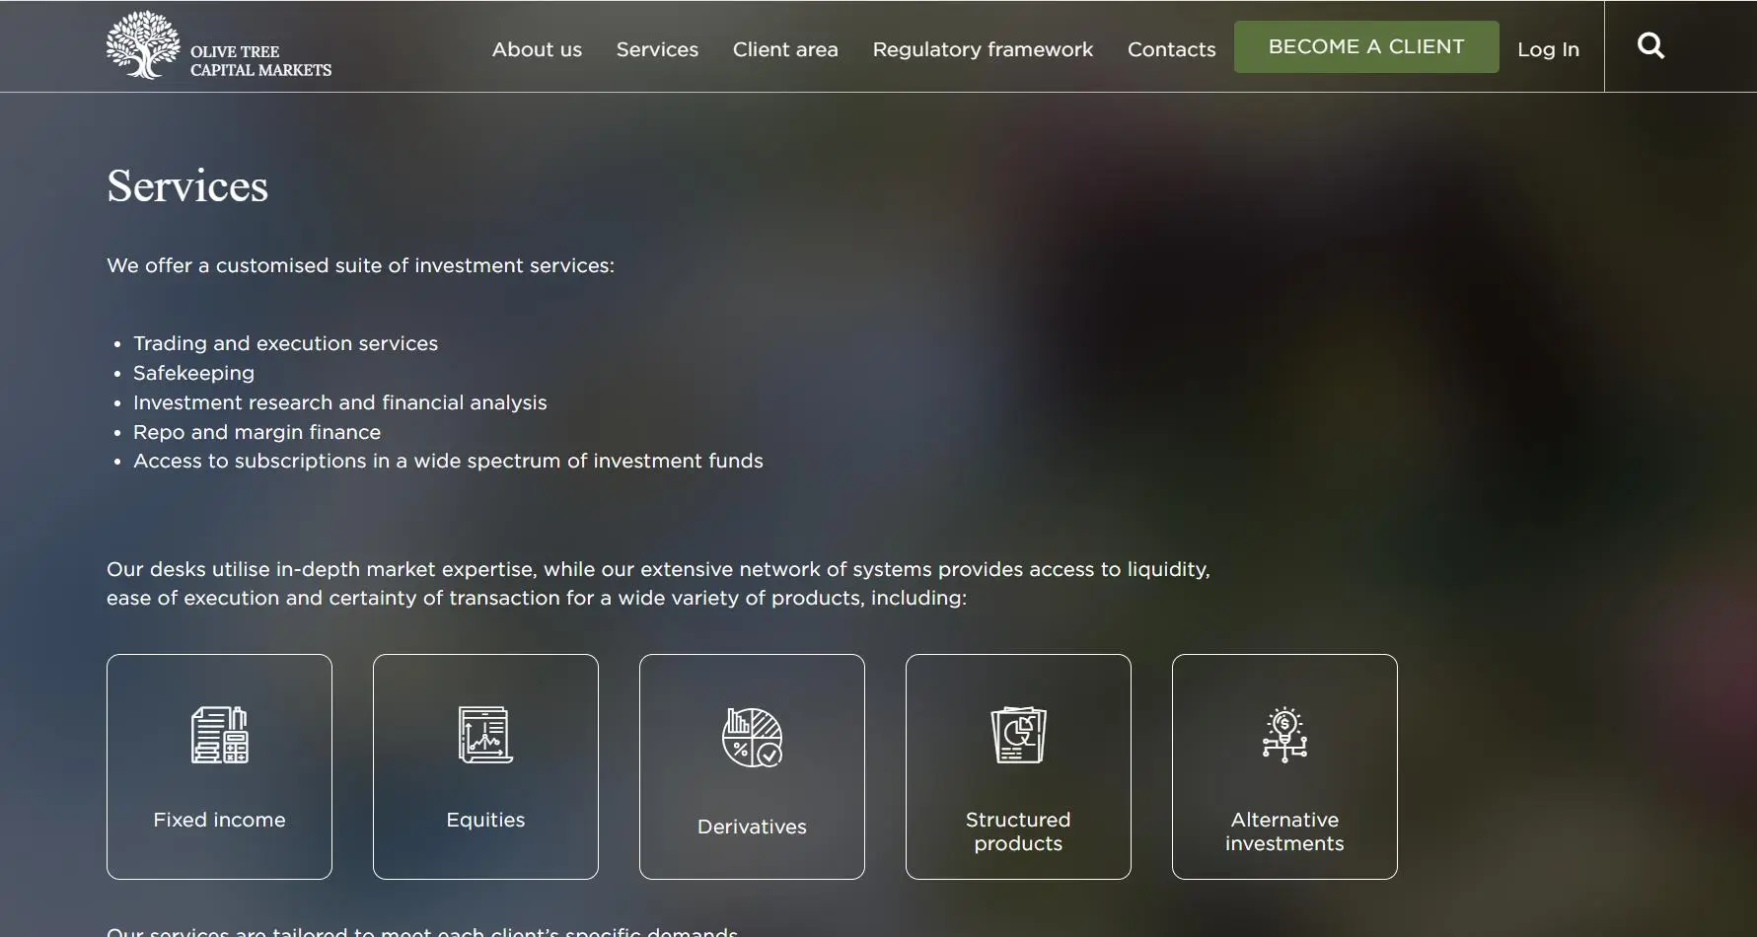This screenshot has height=937, width=1757.
Task: Open the Derivatives card label
Action: (x=752, y=827)
